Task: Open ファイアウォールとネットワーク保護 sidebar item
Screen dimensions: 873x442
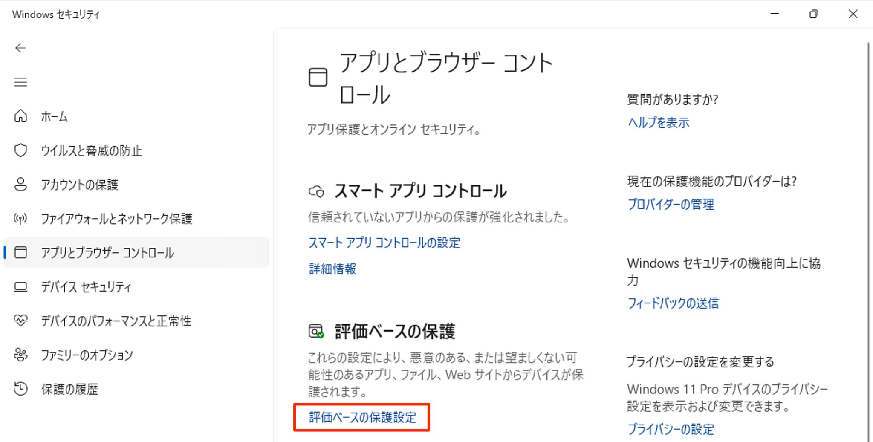Action: (x=116, y=219)
